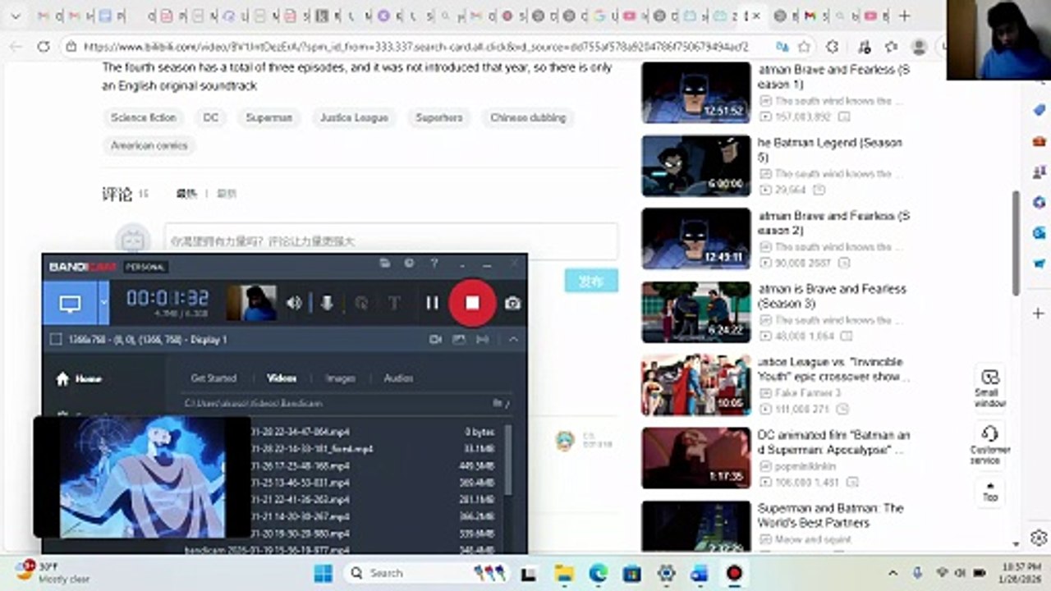The height and width of the screenshot is (591, 1051).
Task: Select the 'Justice League' tag
Action: [354, 117]
